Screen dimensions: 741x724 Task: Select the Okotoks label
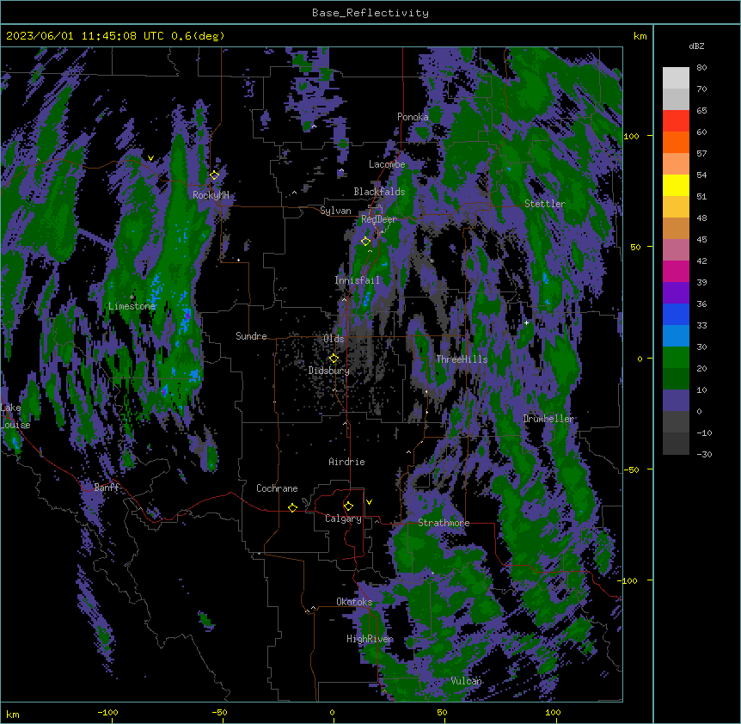(x=354, y=602)
